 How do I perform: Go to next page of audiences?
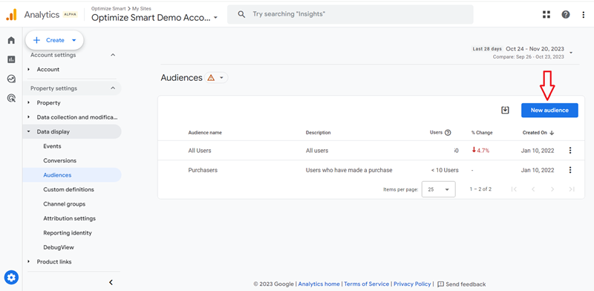pyautogui.click(x=552, y=189)
